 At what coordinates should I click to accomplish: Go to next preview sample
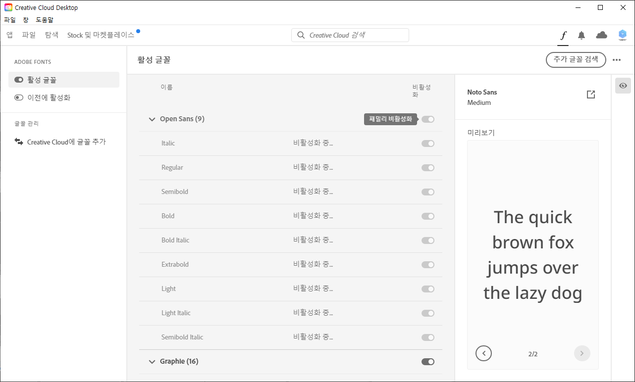click(582, 353)
